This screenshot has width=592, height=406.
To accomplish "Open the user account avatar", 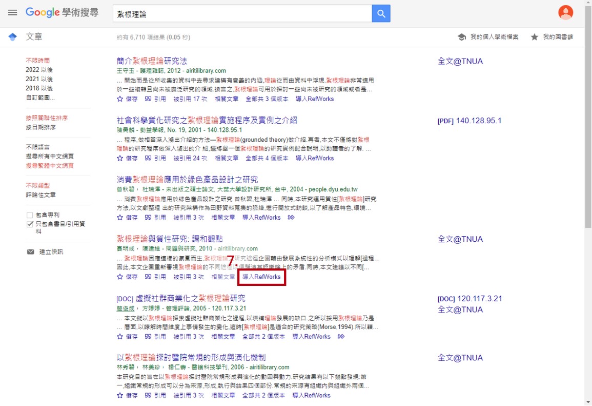I will coord(565,13).
